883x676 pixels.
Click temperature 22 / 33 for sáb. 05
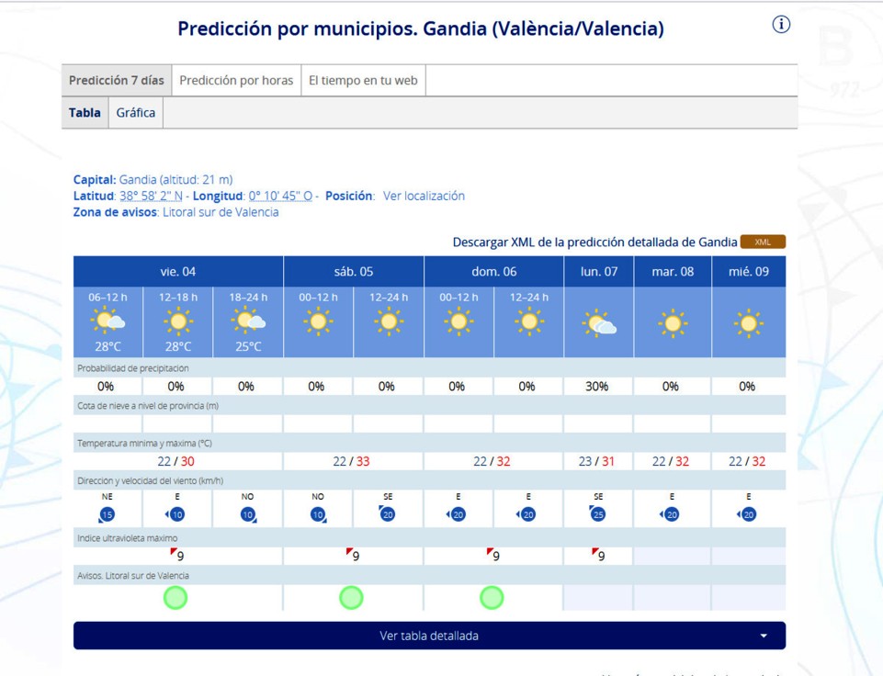(x=351, y=461)
